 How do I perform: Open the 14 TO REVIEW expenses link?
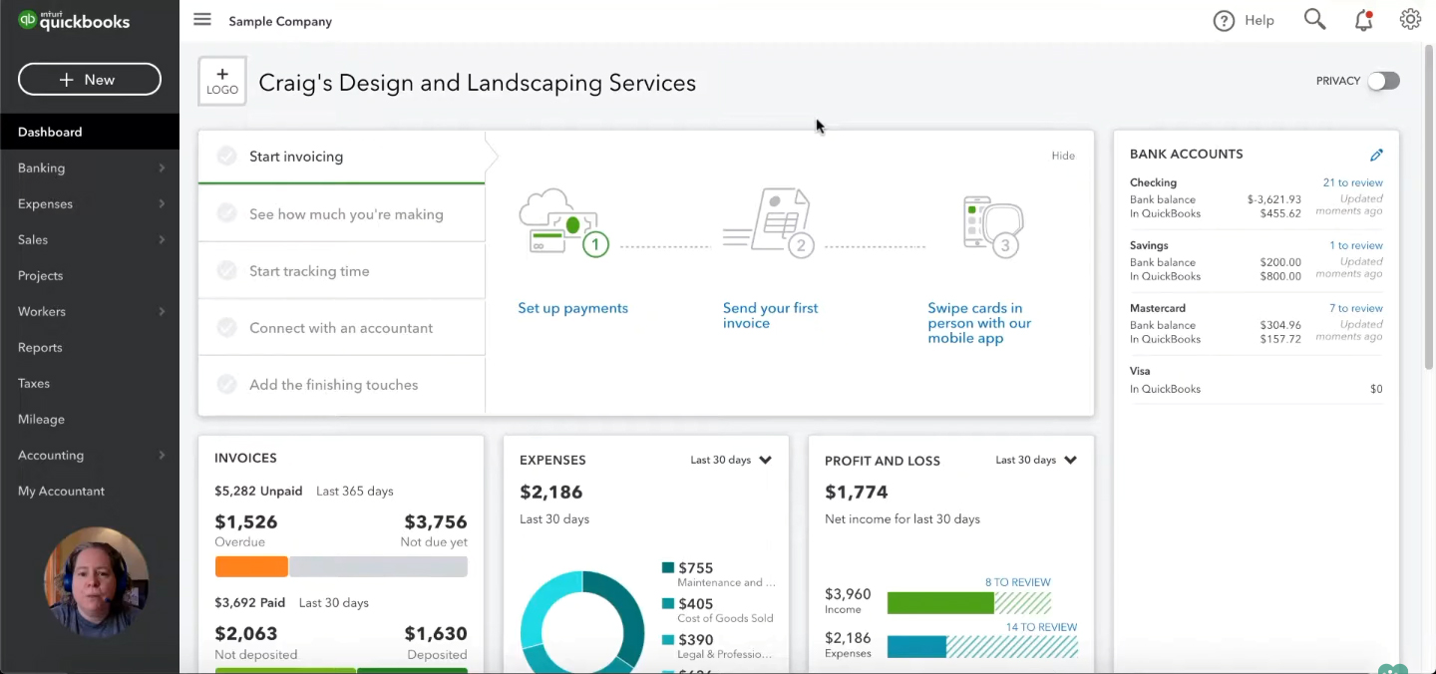pyautogui.click(x=1041, y=627)
